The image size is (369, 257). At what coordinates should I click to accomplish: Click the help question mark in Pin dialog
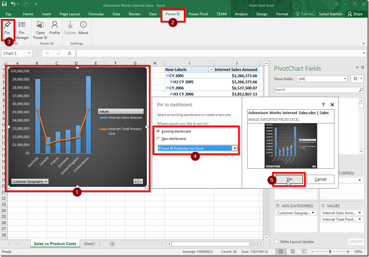click(323, 105)
